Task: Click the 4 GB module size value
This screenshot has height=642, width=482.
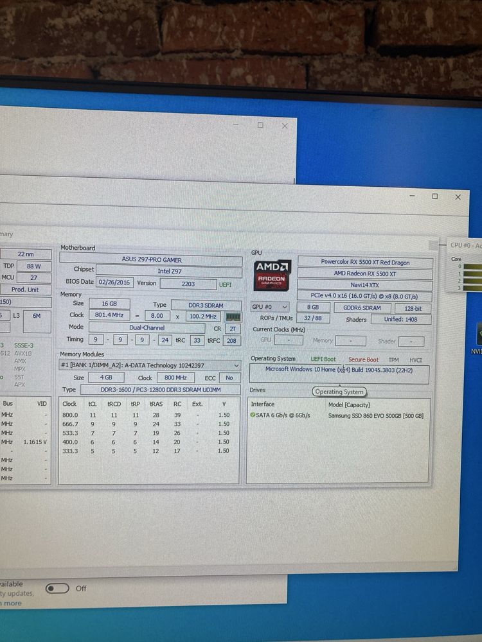Action: 106,377
